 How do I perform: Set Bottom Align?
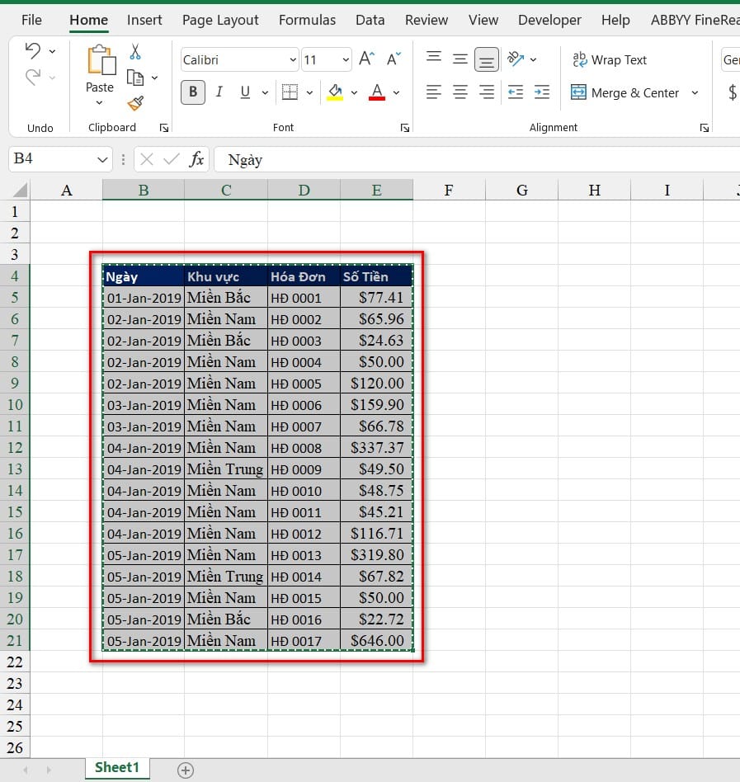coord(487,59)
